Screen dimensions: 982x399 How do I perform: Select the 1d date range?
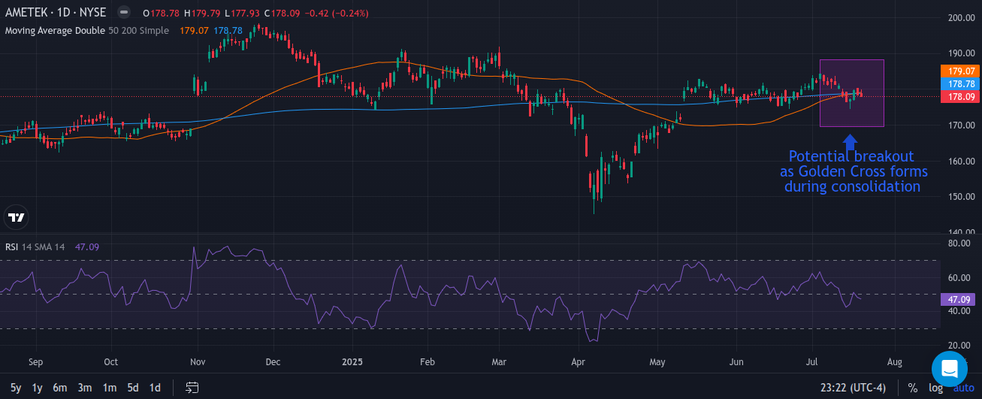coord(155,388)
